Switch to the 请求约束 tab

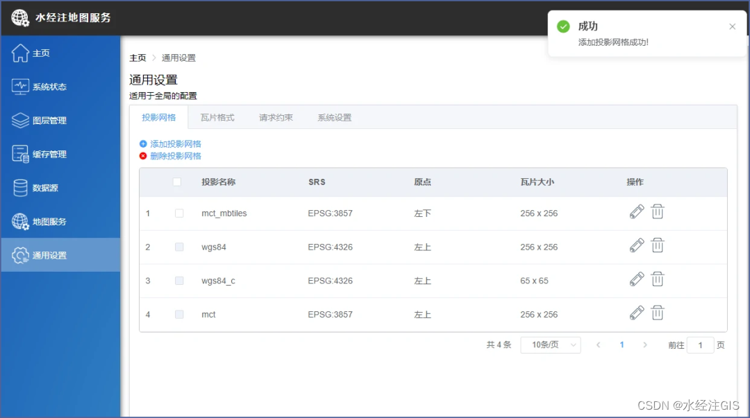click(x=276, y=118)
